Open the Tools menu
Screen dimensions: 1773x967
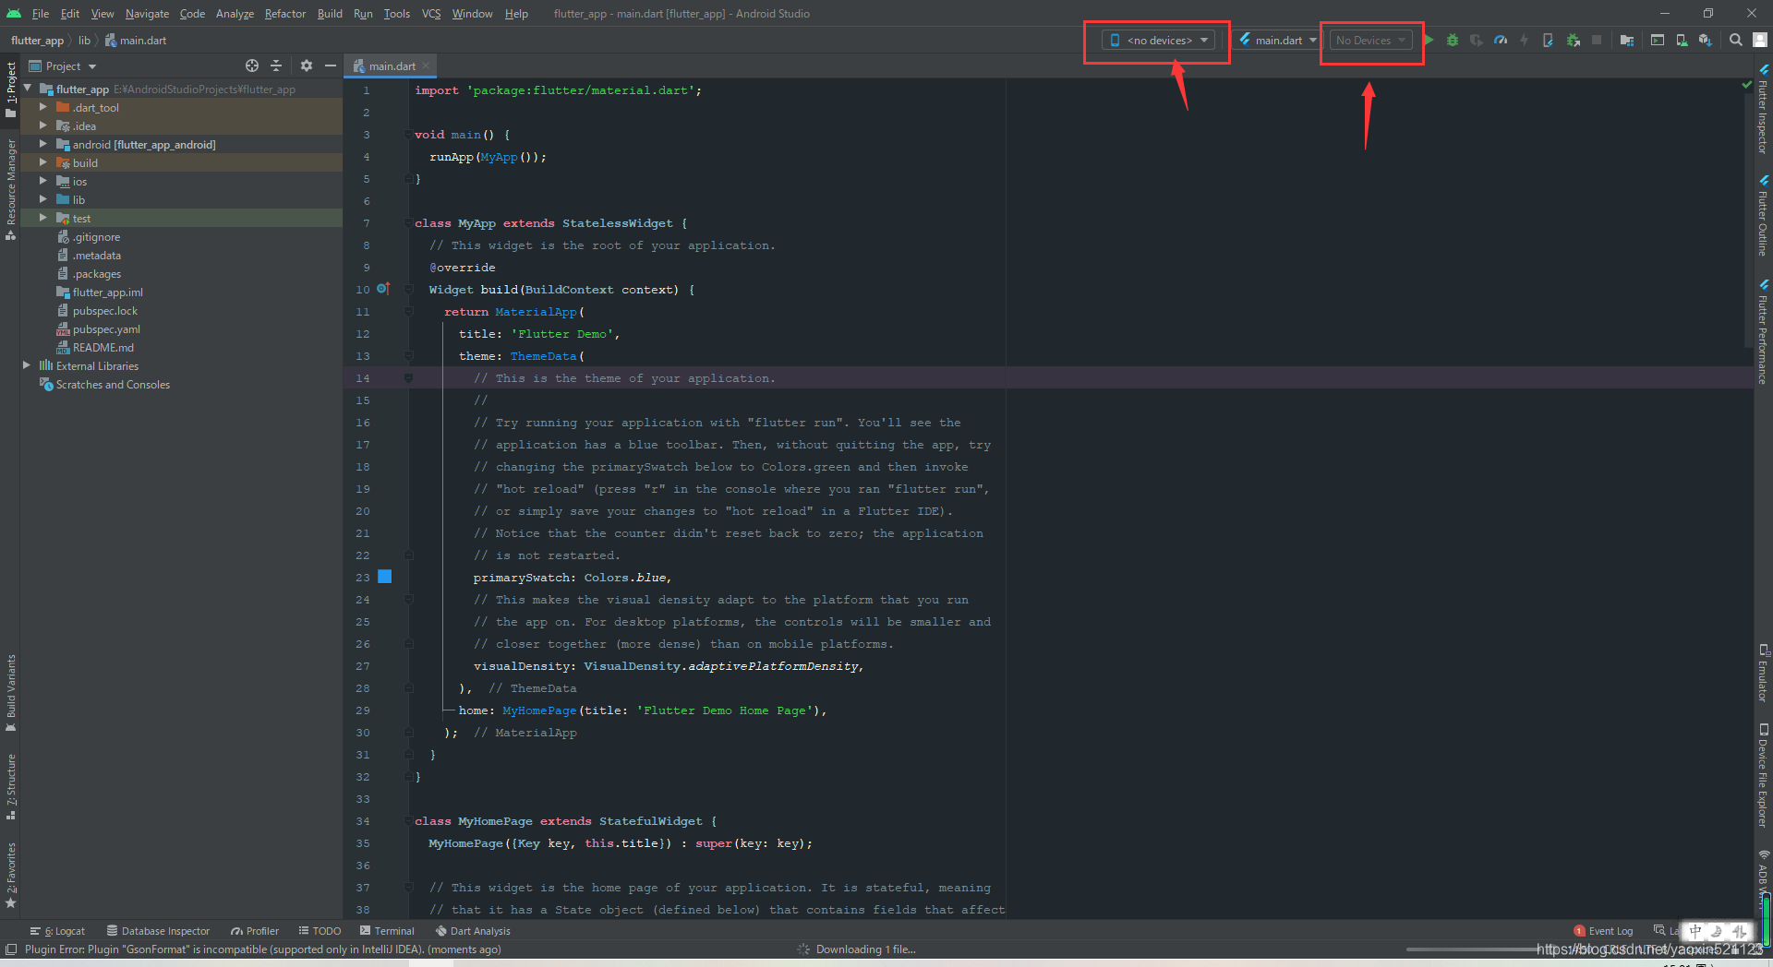coord(397,13)
